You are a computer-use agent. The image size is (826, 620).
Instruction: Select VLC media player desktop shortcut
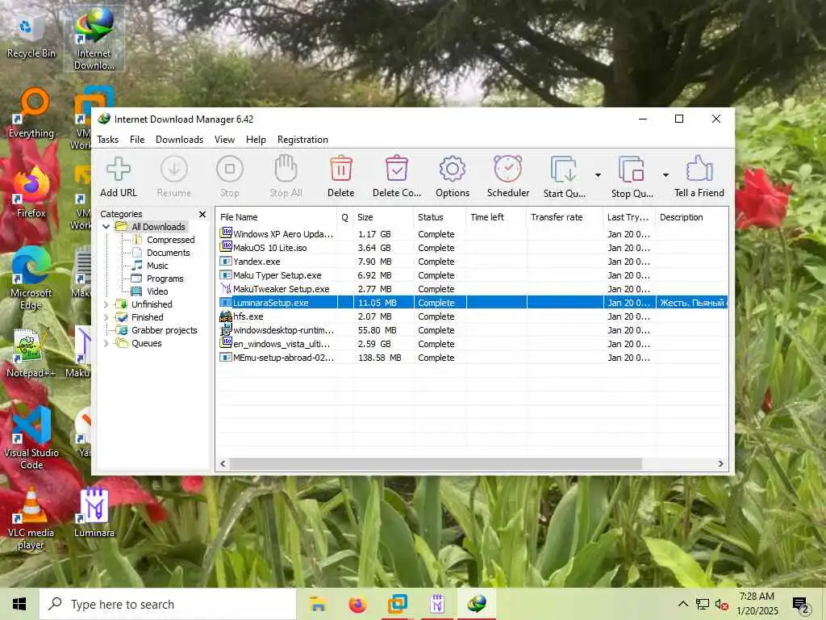pyautogui.click(x=31, y=519)
